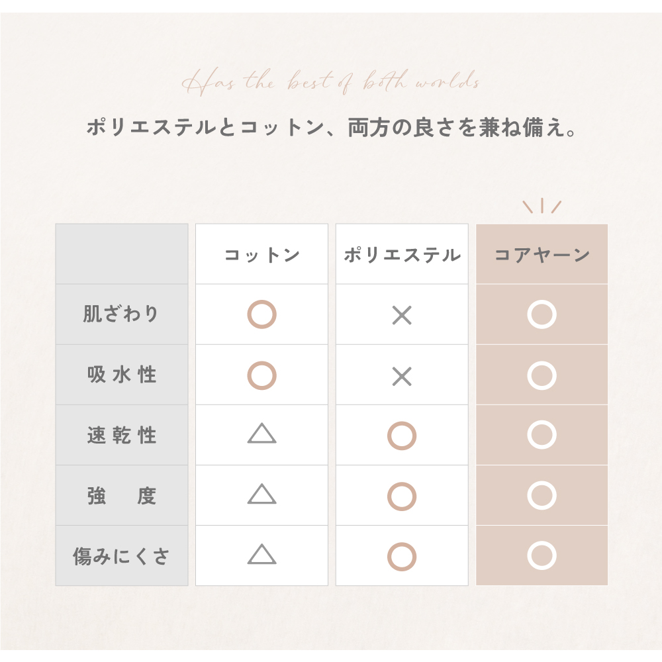This screenshot has height=662, width=662.
Task: Click the circle for コットン 吸水性
Action: [x=261, y=375]
